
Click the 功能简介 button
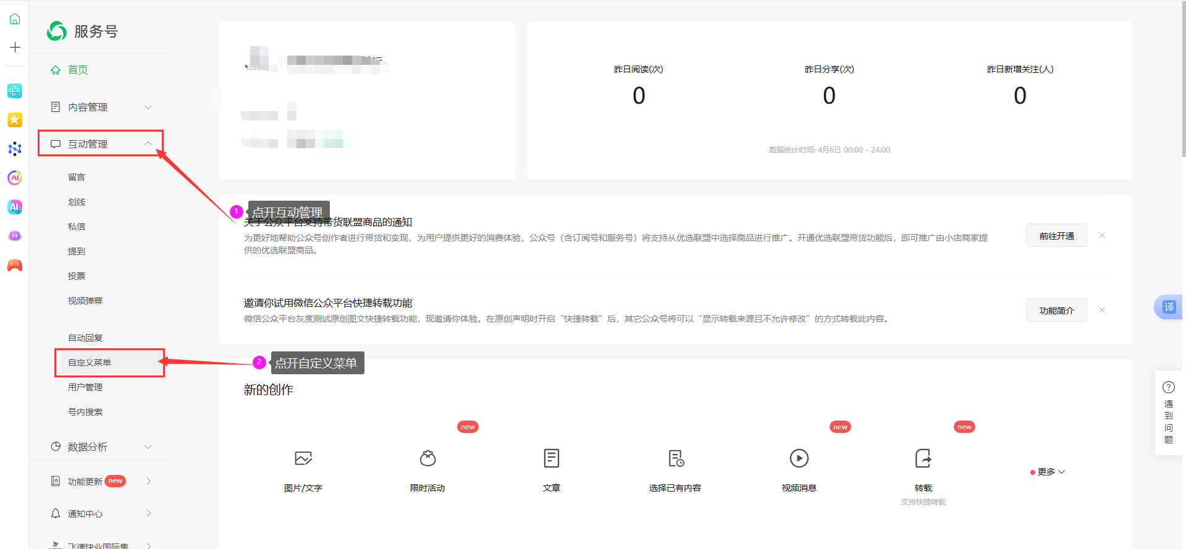(1056, 311)
